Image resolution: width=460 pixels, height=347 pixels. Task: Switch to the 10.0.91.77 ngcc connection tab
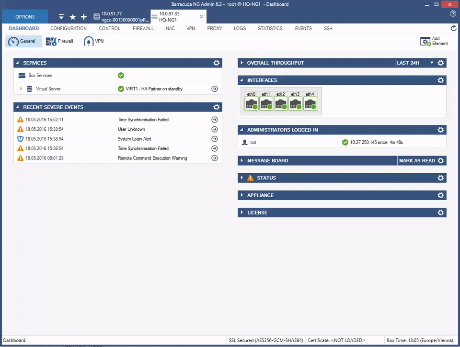pos(121,17)
